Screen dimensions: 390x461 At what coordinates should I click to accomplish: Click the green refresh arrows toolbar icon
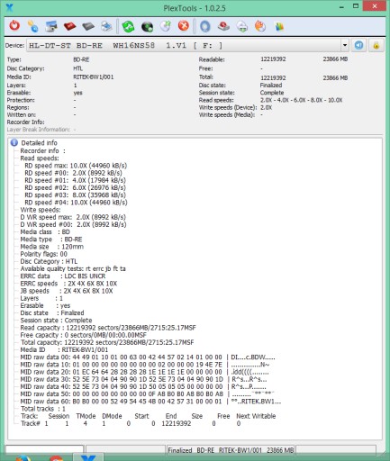[128, 27]
